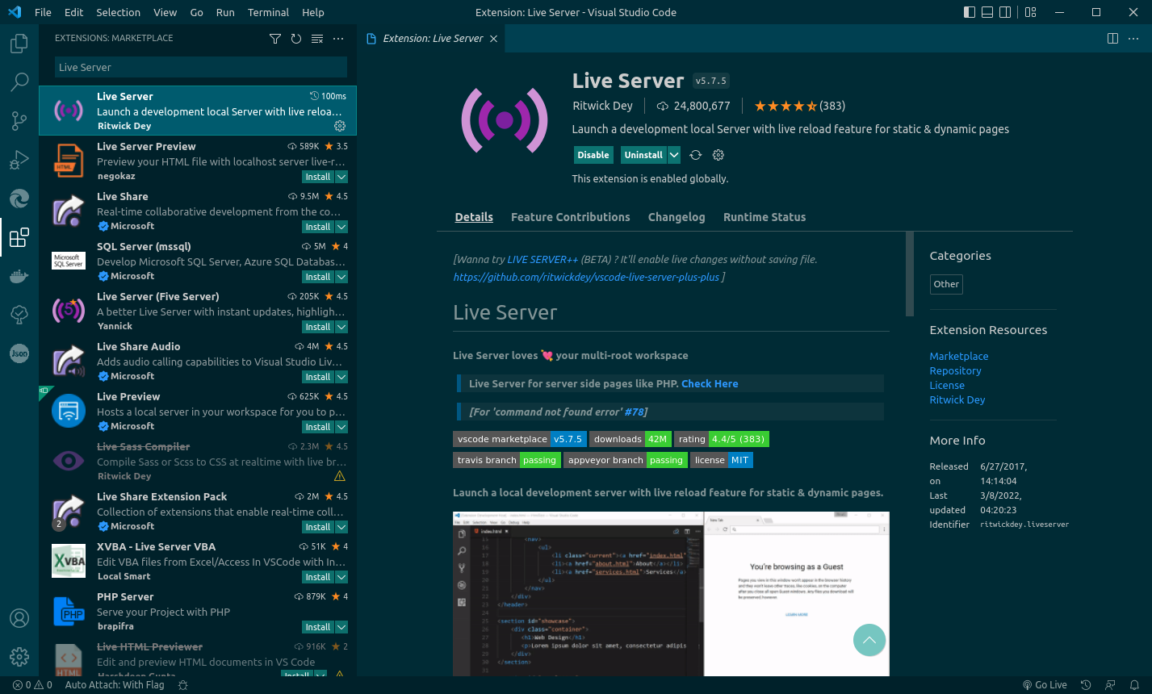Switch to the Changelog tab
1152x694 pixels.
[x=677, y=216]
